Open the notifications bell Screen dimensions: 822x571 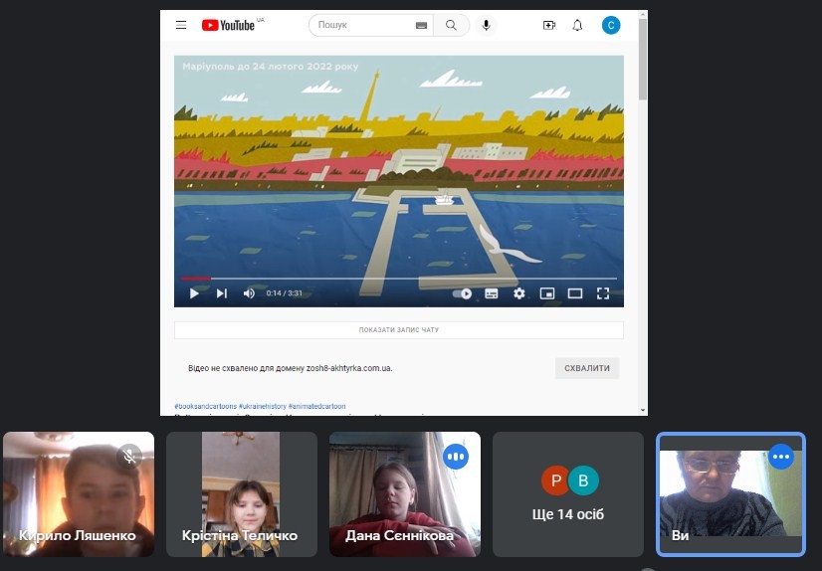577,25
